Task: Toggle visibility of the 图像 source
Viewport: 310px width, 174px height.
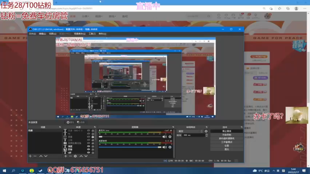Action: (x=88, y=149)
